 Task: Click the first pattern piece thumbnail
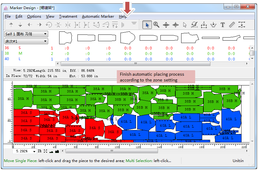pyautogui.click(x=65, y=38)
